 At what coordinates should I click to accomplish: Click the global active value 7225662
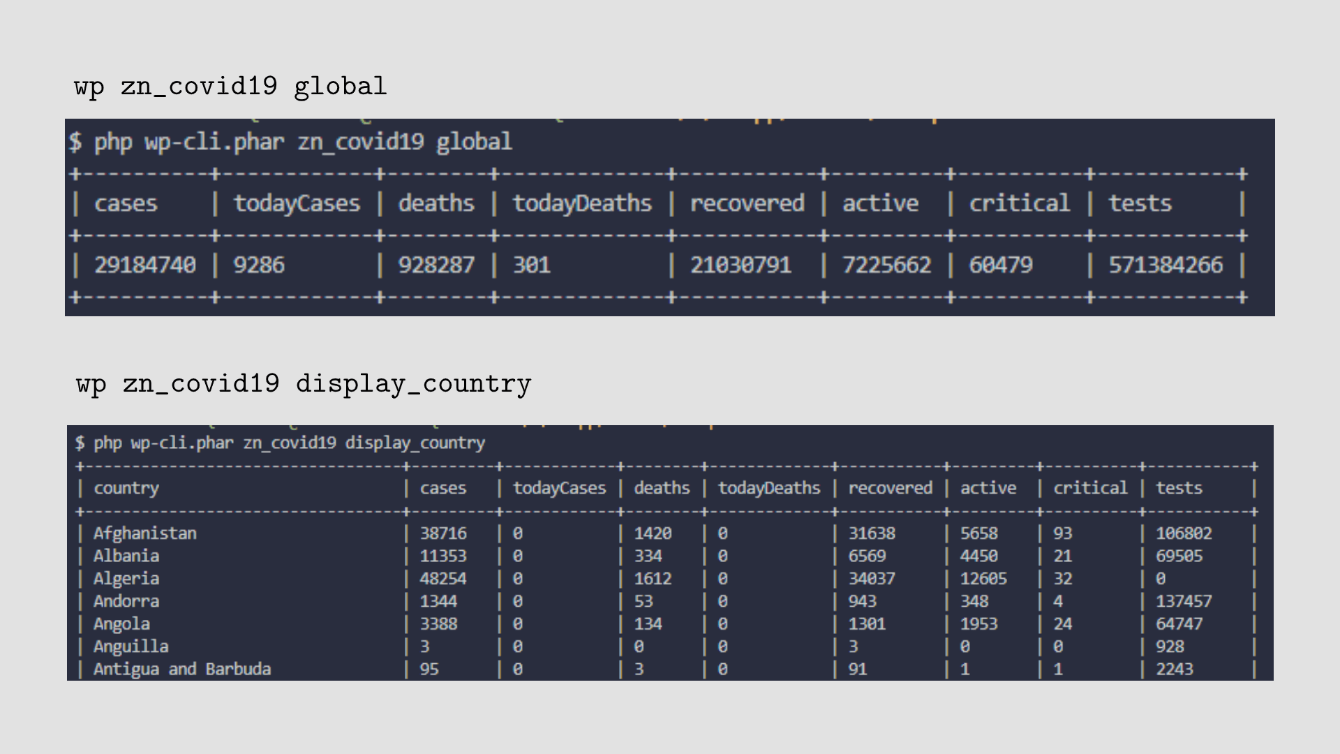(x=886, y=265)
